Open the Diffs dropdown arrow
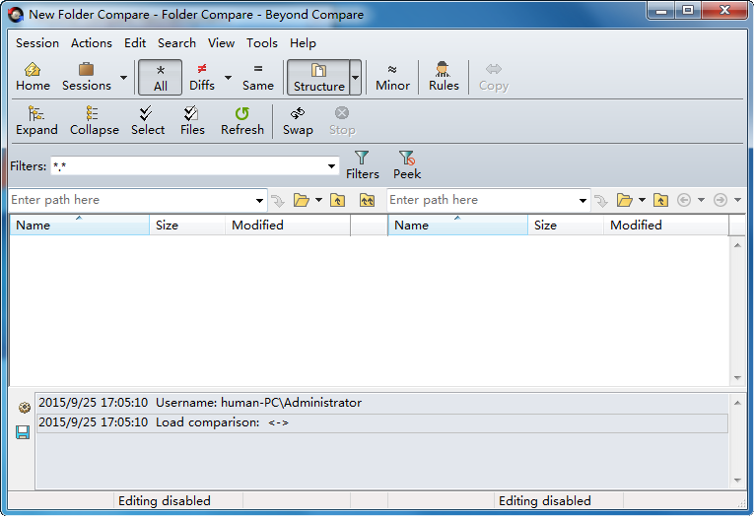The image size is (755, 517). [229, 78]
